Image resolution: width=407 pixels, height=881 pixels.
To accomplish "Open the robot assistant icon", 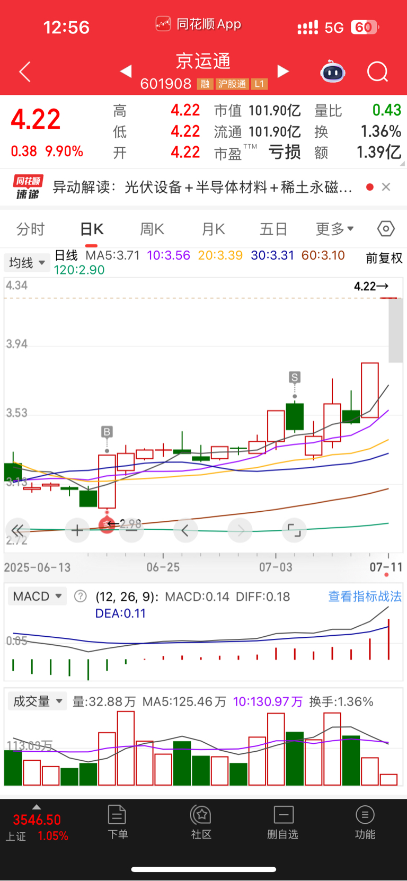I will (333, 71).
